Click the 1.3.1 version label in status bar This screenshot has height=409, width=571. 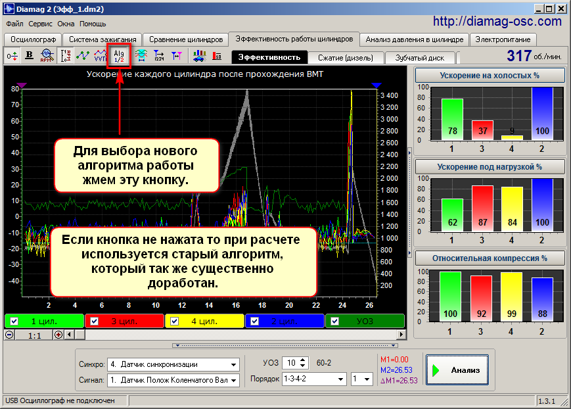[x=547, y=401]
